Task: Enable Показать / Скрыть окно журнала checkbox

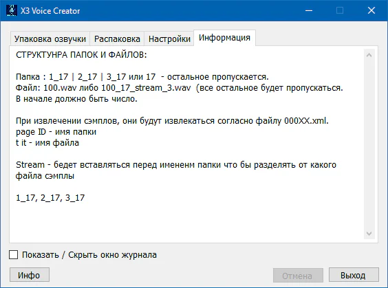Action: click(13, 254)
